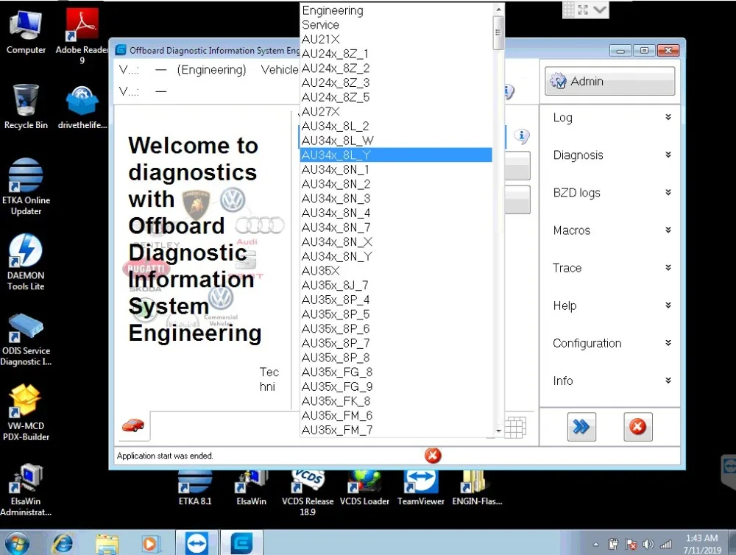Click the Windows Start button
736x555 pixels.
click(18, 543)
